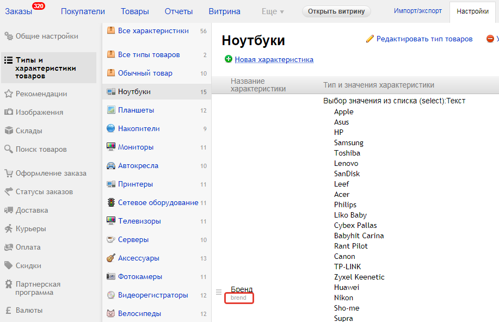499x322 pixels.
Task: Click the box icon beside Склады
Action: pos(9,131)
